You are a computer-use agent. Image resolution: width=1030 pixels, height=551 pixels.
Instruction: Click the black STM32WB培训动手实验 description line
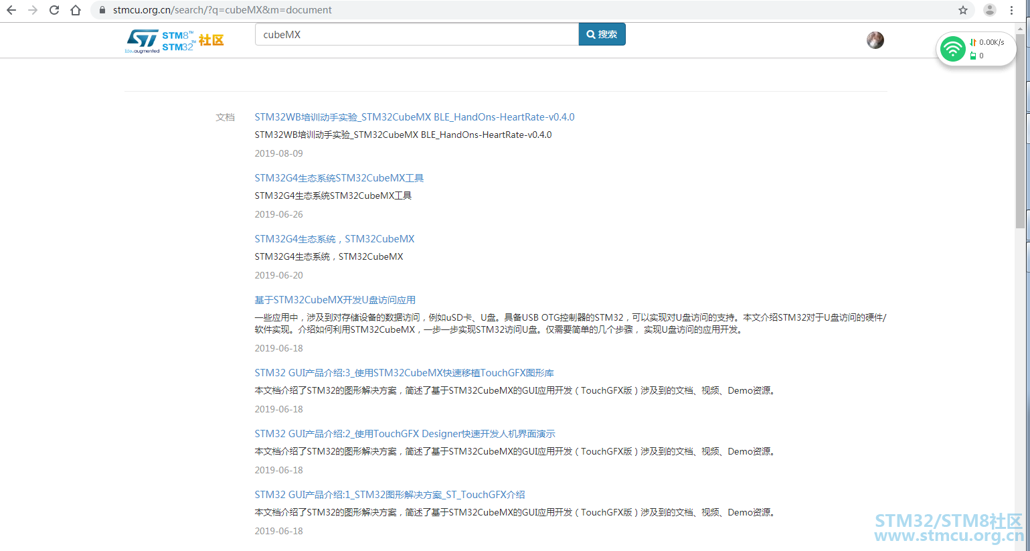coord(403,135)
